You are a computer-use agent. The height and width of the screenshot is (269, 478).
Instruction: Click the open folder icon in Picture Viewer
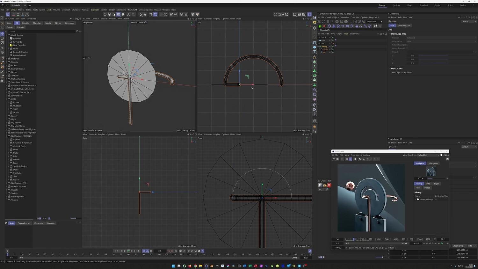pyautogui.click(x=334, y=159)
